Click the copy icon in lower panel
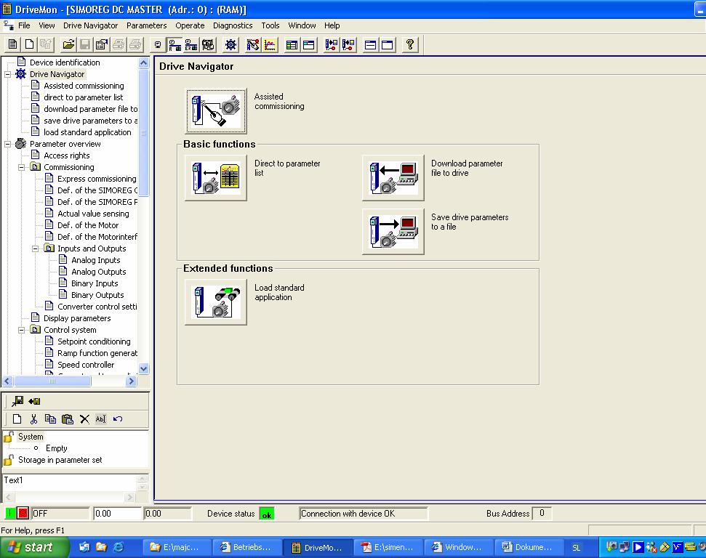 50,419
